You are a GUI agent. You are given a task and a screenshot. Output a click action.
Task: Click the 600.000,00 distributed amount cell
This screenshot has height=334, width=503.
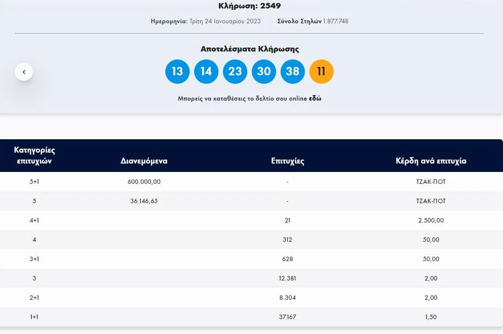click(144, 182)
